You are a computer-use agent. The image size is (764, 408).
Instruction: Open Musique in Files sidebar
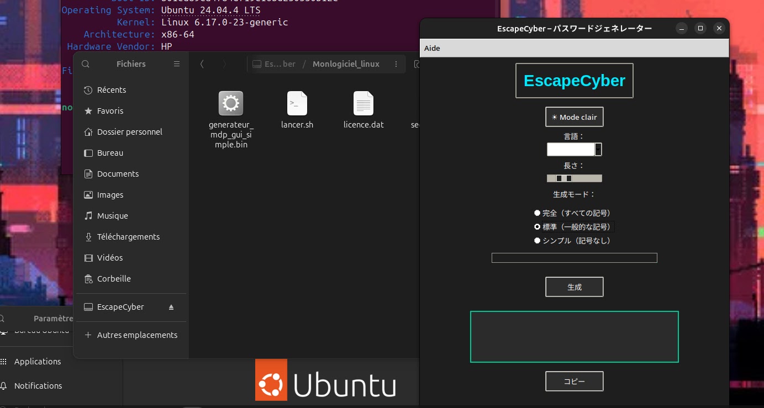click(x=131, y=216)
